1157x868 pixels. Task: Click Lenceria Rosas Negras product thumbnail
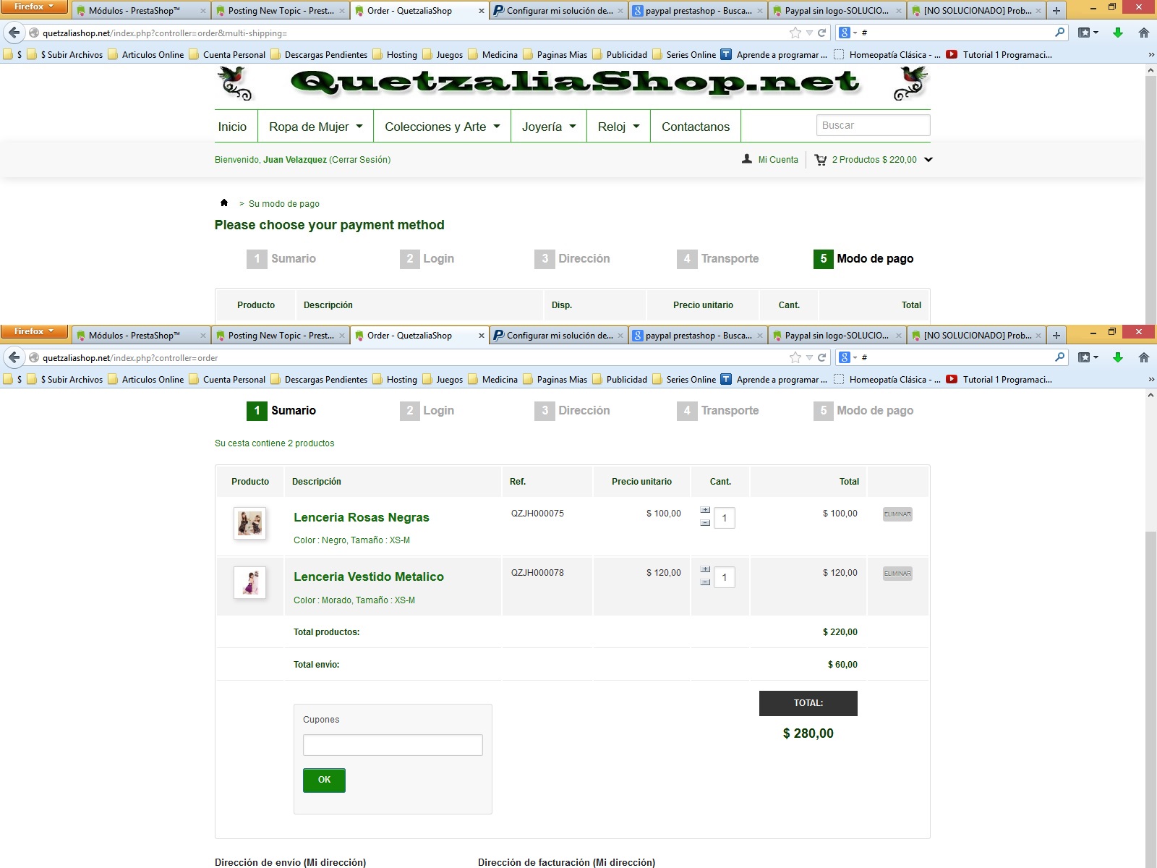click(x=249, y=524)
